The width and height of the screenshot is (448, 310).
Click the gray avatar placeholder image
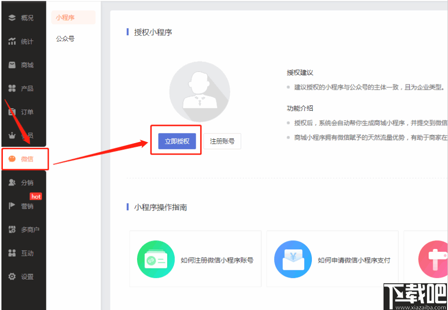[200, 92]
